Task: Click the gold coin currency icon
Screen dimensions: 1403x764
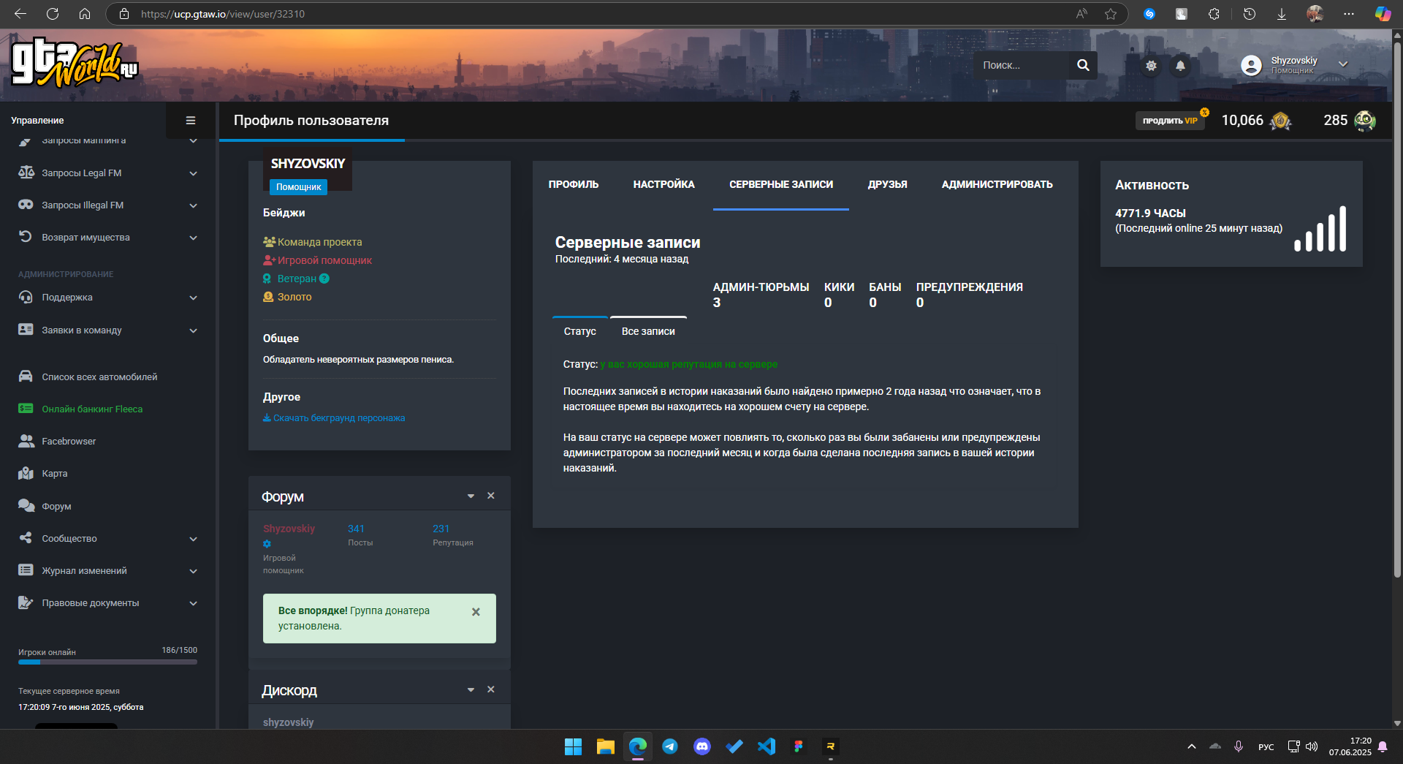Action: 1280,121
